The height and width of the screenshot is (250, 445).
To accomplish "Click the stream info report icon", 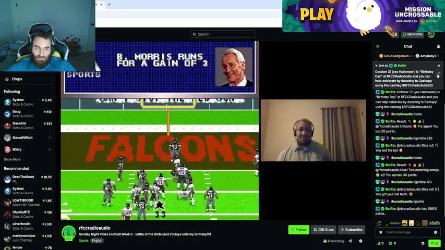I will pyautogui.click(x=360, y=241).
